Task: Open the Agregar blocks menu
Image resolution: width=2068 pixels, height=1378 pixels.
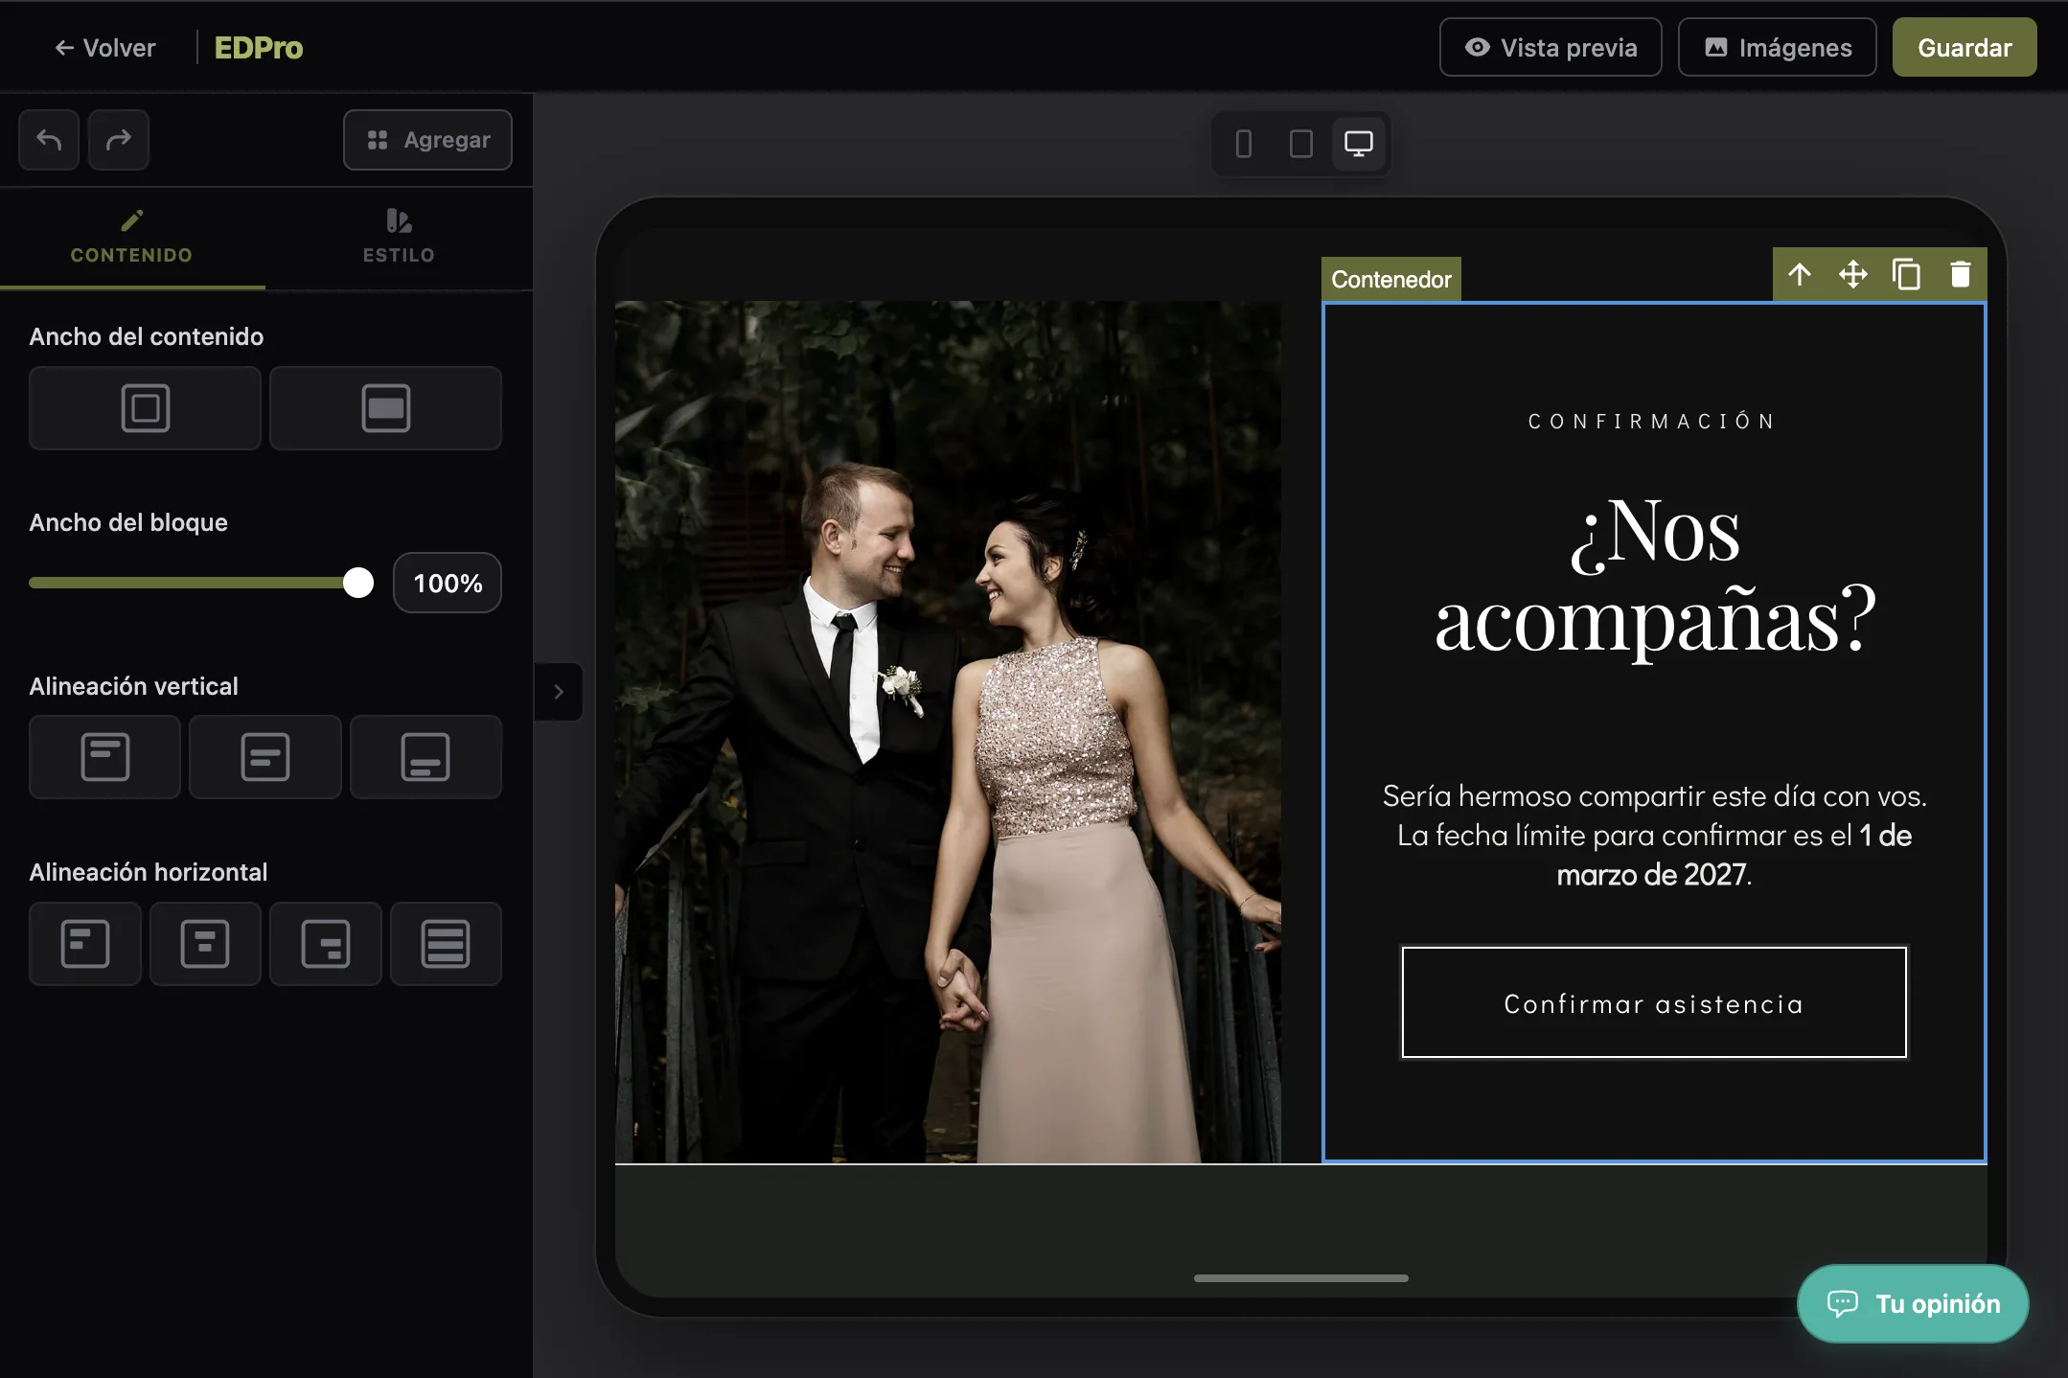Action: (x=427, y=140)
